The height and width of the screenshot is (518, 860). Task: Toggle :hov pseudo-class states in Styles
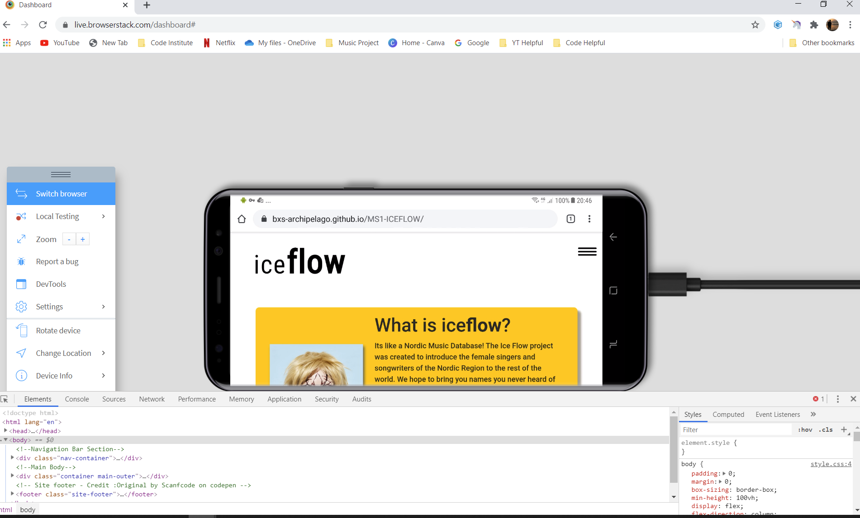coord(805,429)
